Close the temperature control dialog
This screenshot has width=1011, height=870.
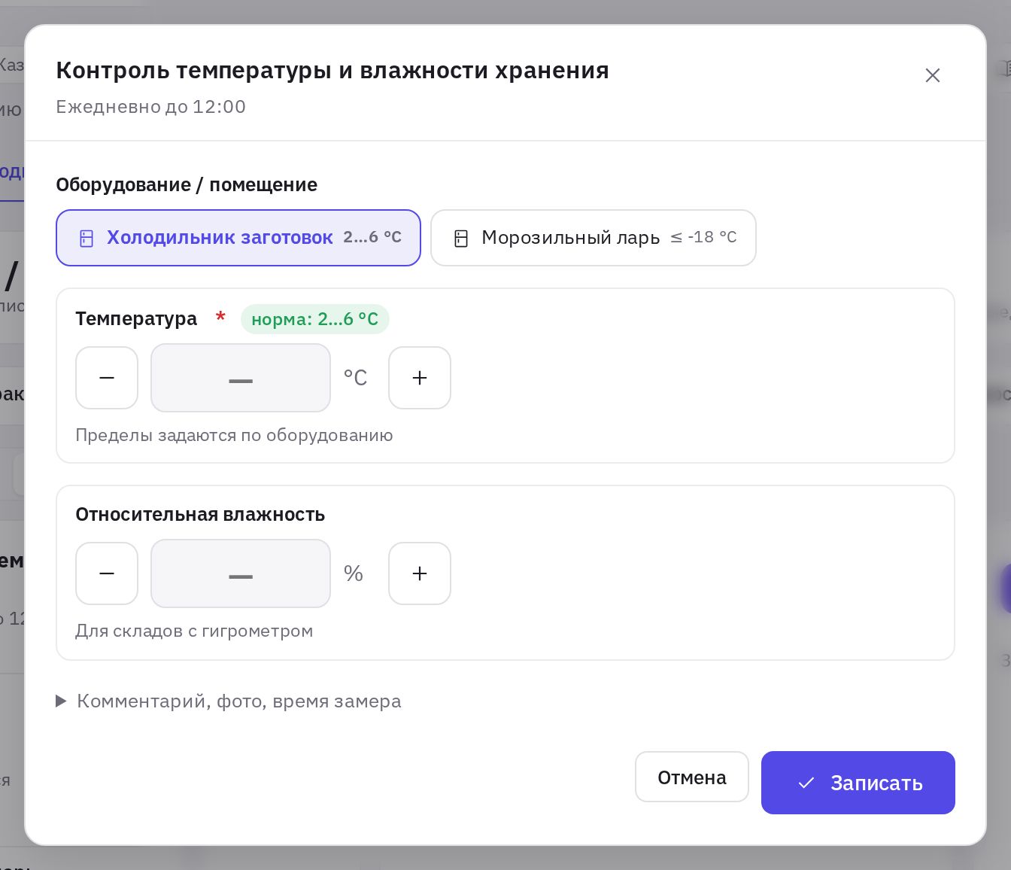[x=932, y=75]
